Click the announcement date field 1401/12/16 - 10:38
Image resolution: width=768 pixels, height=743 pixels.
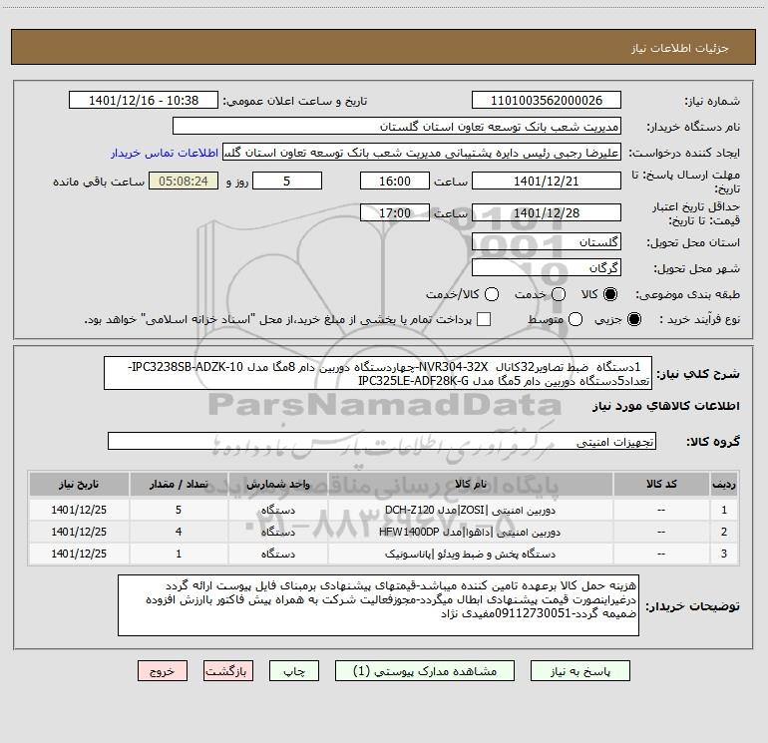tap(144, 101)
